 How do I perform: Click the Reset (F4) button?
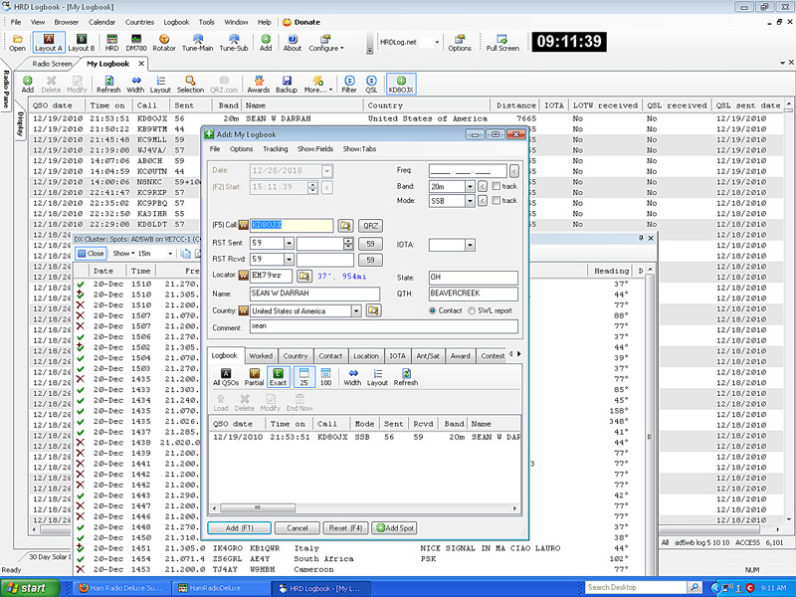point(345,528)
